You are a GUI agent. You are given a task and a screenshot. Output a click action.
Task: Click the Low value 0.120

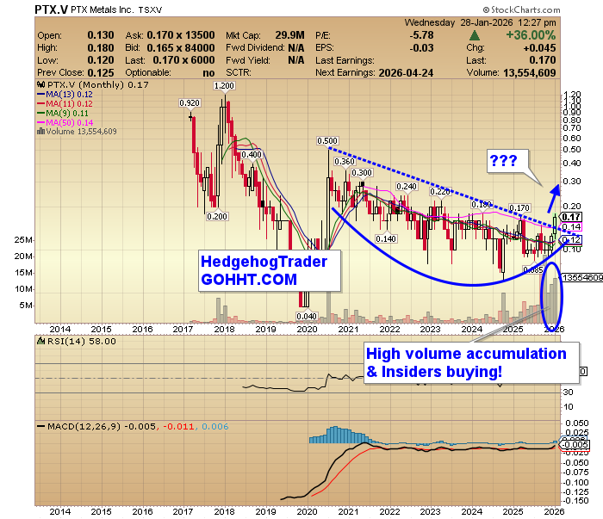[x=101, y=60]
